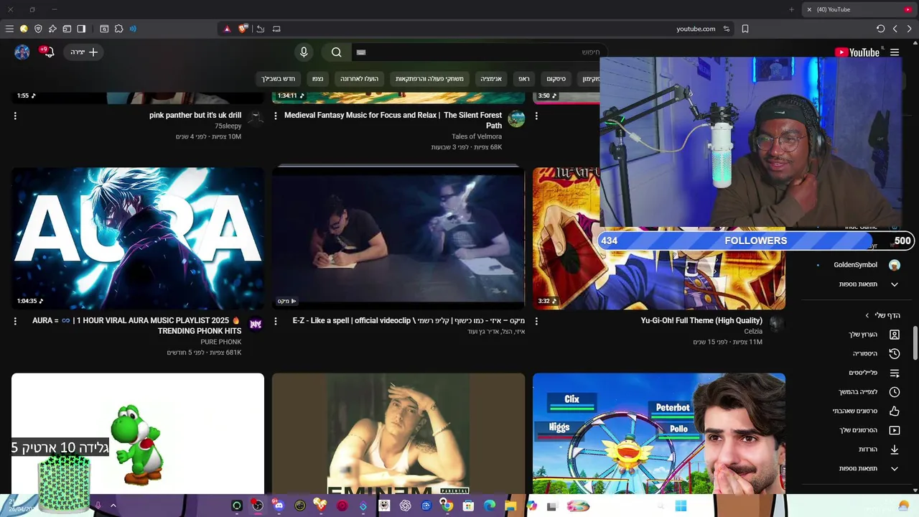919x517 pixels.
Task: Open the browser hamburger menu
Action: (9, 29)
